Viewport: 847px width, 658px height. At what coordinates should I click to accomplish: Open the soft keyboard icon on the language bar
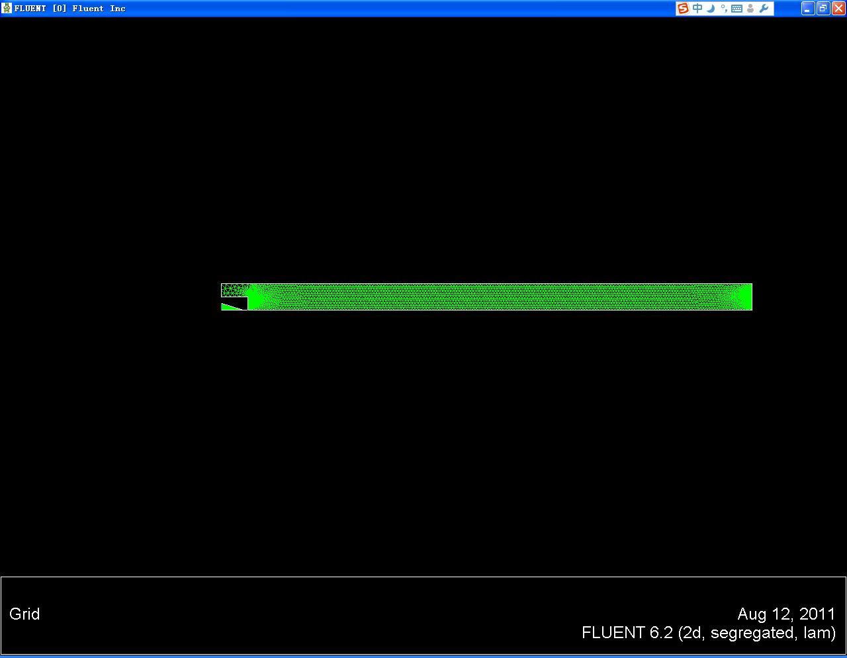(736, 8)
